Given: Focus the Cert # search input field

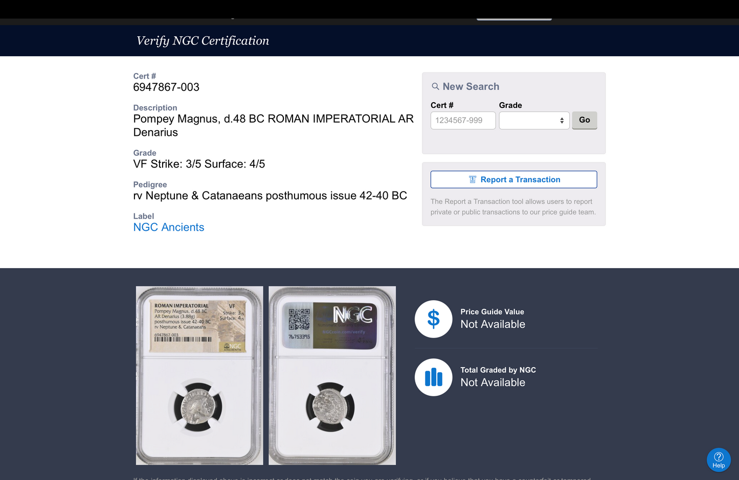Looking at the screenshot, I should (x=463, y=121).
